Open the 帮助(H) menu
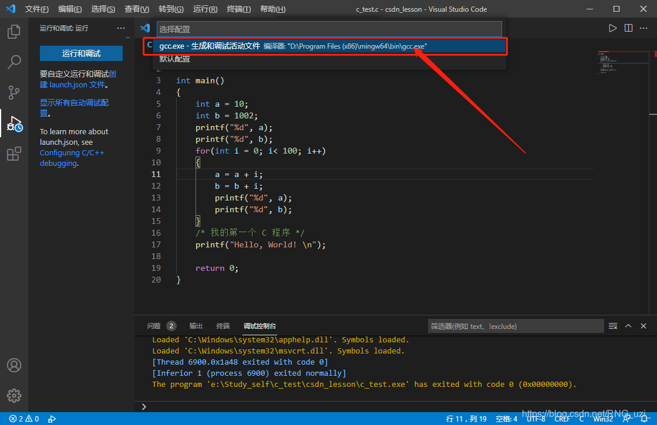Viewport: 657px width, 425px height. tap(273, 9)
